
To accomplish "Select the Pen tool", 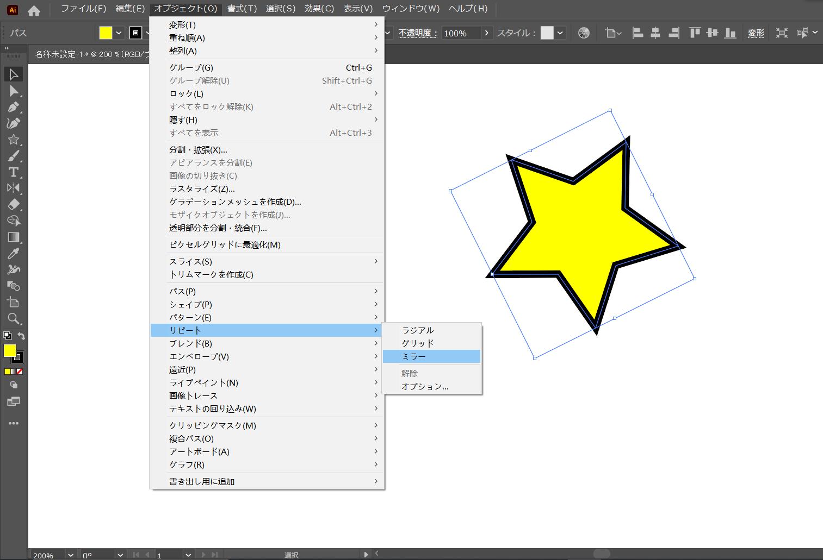I will tap(14, 107).
